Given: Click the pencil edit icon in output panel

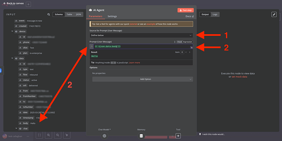Looking at the screenshot, I should (x=274, y=14).
